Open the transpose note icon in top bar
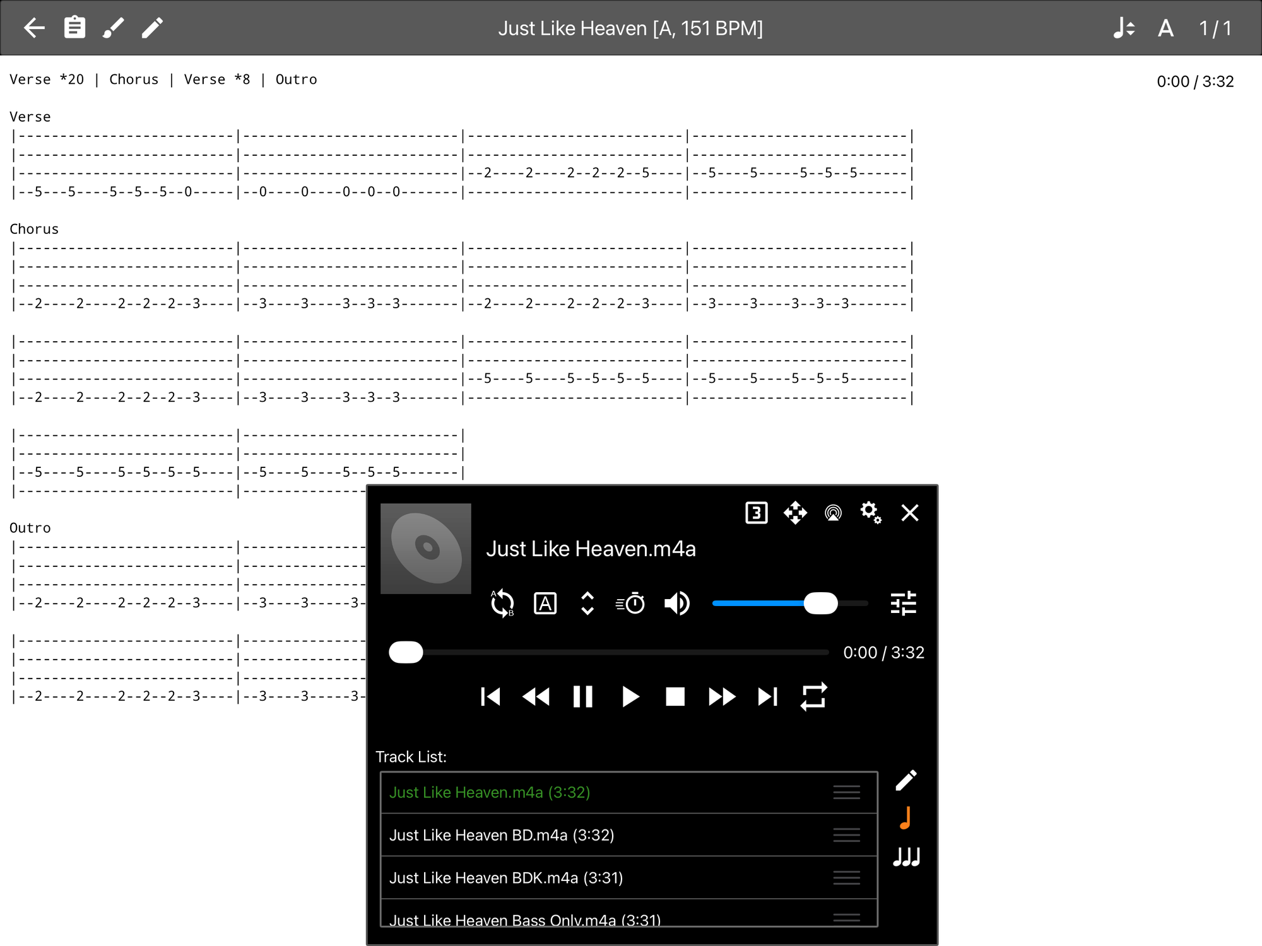1262x946 pixels. 1124,28
